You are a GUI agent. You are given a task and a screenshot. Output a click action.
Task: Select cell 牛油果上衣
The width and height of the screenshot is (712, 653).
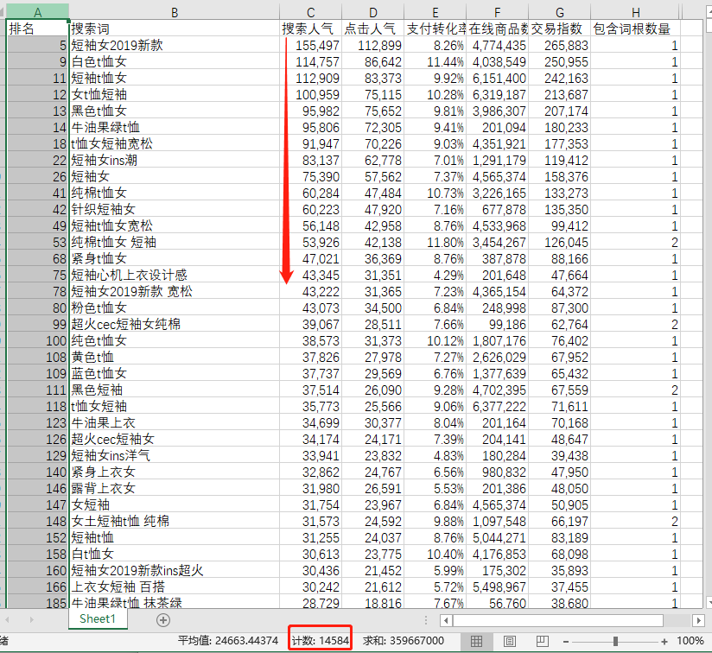point(175,422)
